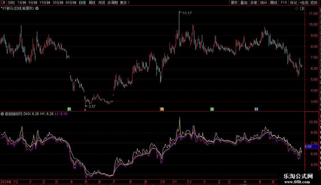Image resolution: width=321 pixels, height=185 pixels.
Task: Click the 返回 back button
Action: (314, 3)
